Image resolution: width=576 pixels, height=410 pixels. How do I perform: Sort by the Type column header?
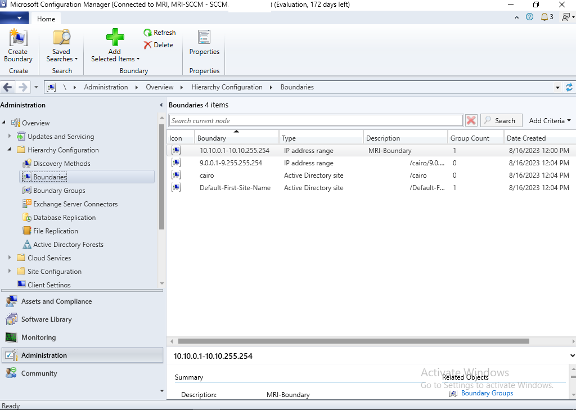click(321, 138)
